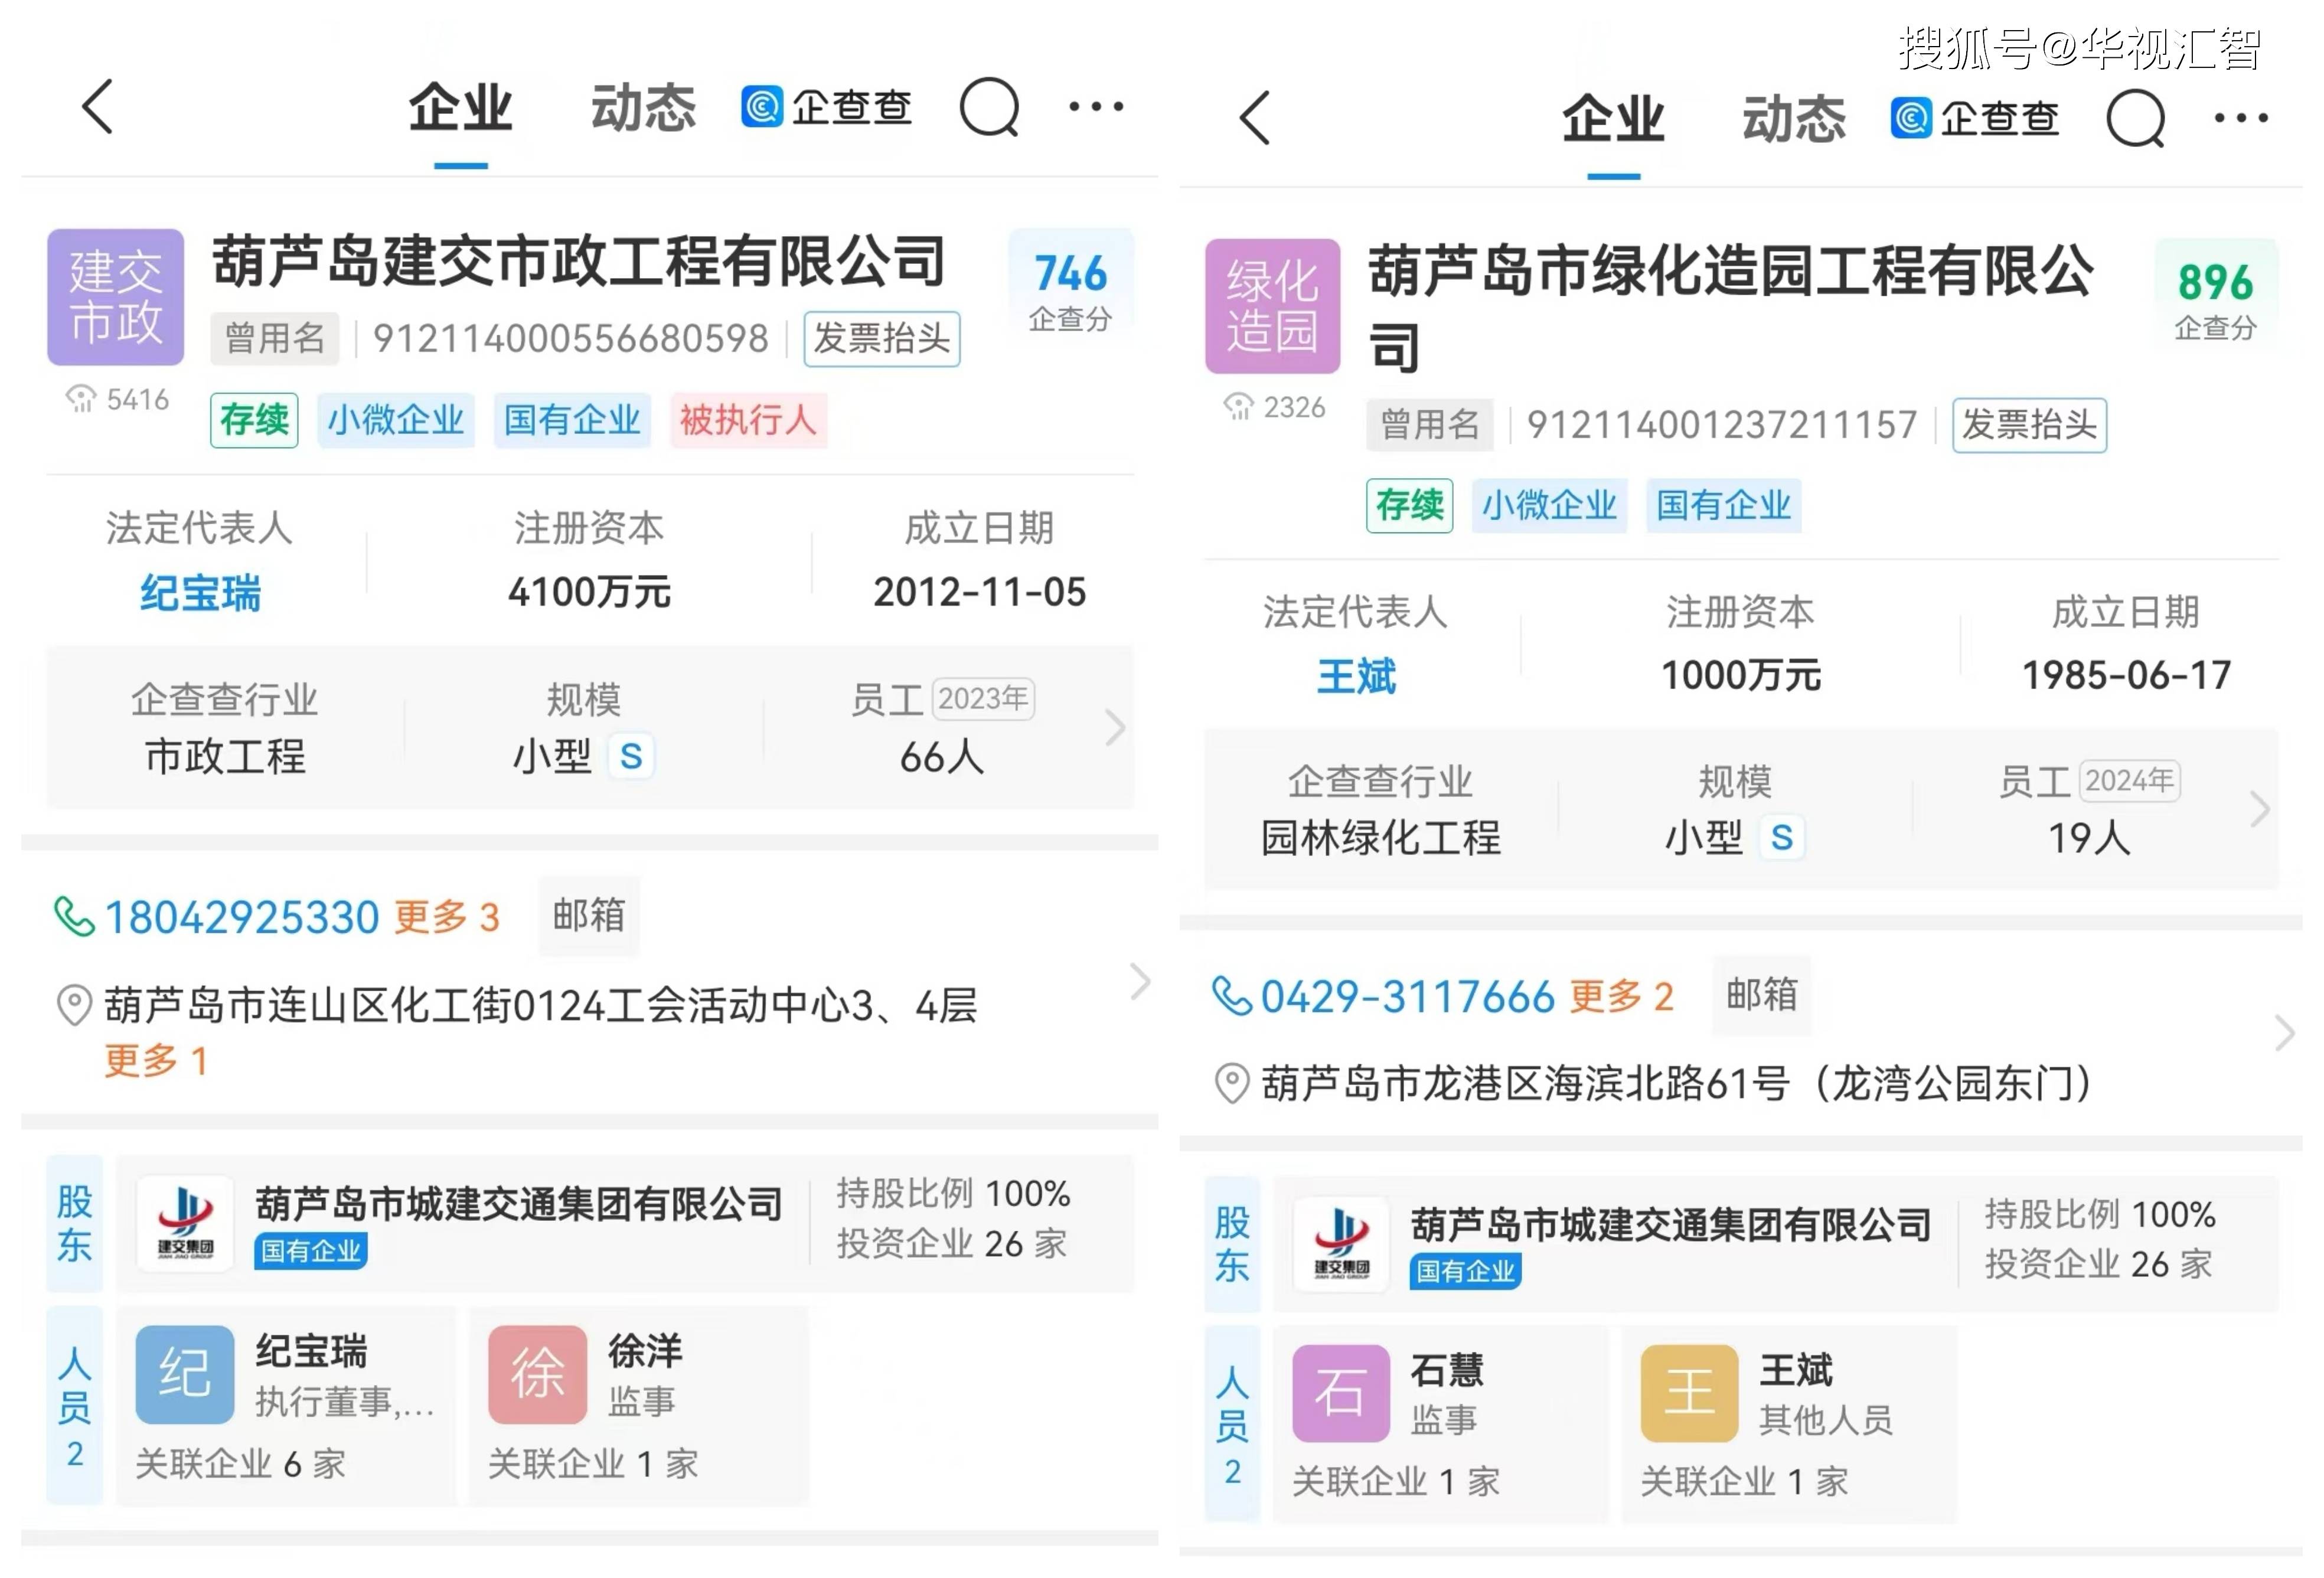Tap view count icon showing 2326
The height and width of the screenshot is (1578, 2324).
click(1238, 407)
